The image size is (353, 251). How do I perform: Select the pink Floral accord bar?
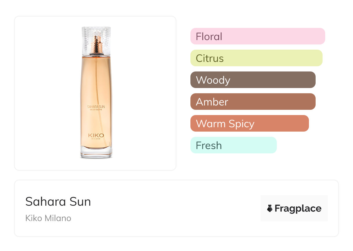[x=257, y=36]
